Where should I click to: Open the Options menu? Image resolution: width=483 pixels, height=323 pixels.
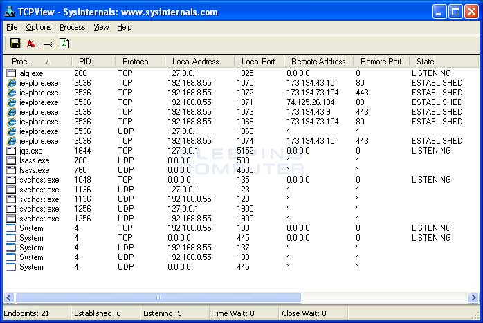point(39,28)
